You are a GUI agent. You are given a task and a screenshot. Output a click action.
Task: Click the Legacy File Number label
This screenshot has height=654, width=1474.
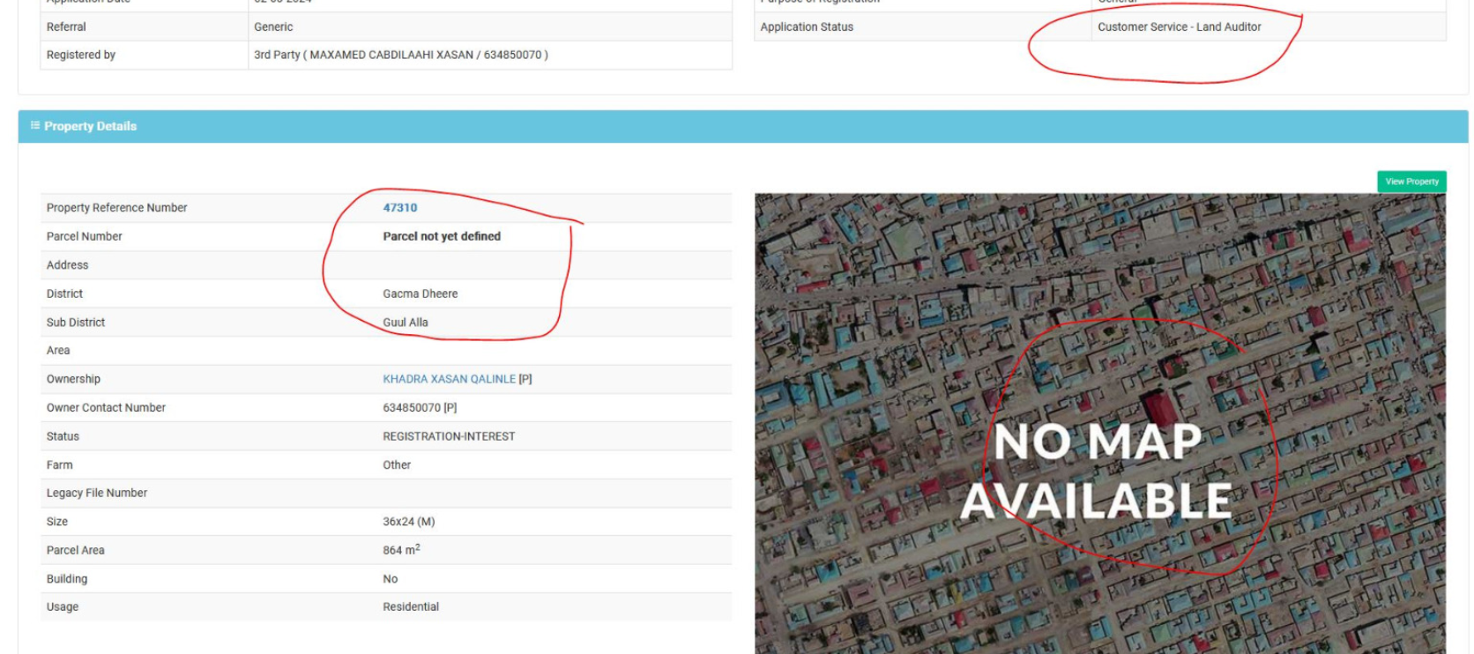point(97,494)
